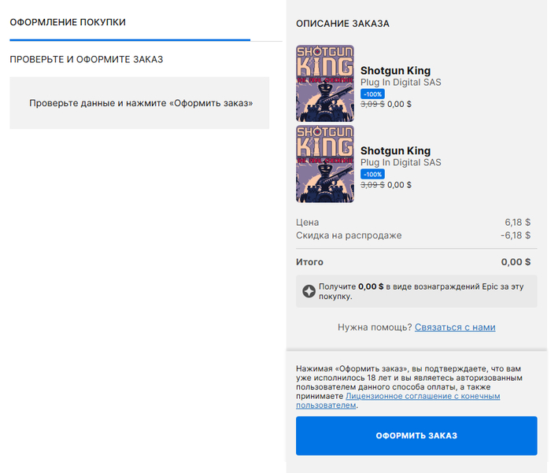Viewport: 551px width, 473px height.
Task: Click the first Shotgun King cover thumbnail
Action: (324, 83)
